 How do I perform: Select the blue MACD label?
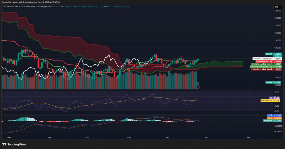(x=269, y=115)
